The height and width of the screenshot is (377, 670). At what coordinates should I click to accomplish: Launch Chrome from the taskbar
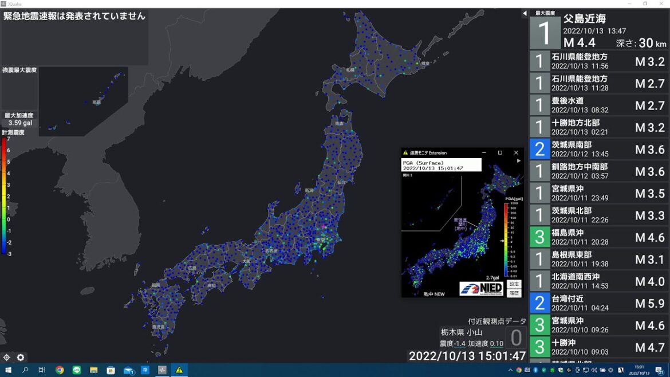tap(60, 370)
